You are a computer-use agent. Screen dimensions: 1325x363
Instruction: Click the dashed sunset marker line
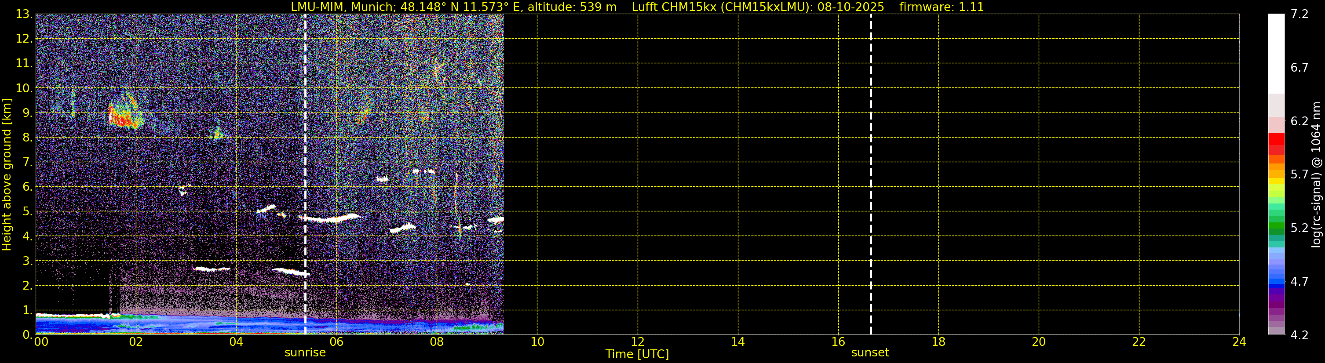click(x=871, y=175)
